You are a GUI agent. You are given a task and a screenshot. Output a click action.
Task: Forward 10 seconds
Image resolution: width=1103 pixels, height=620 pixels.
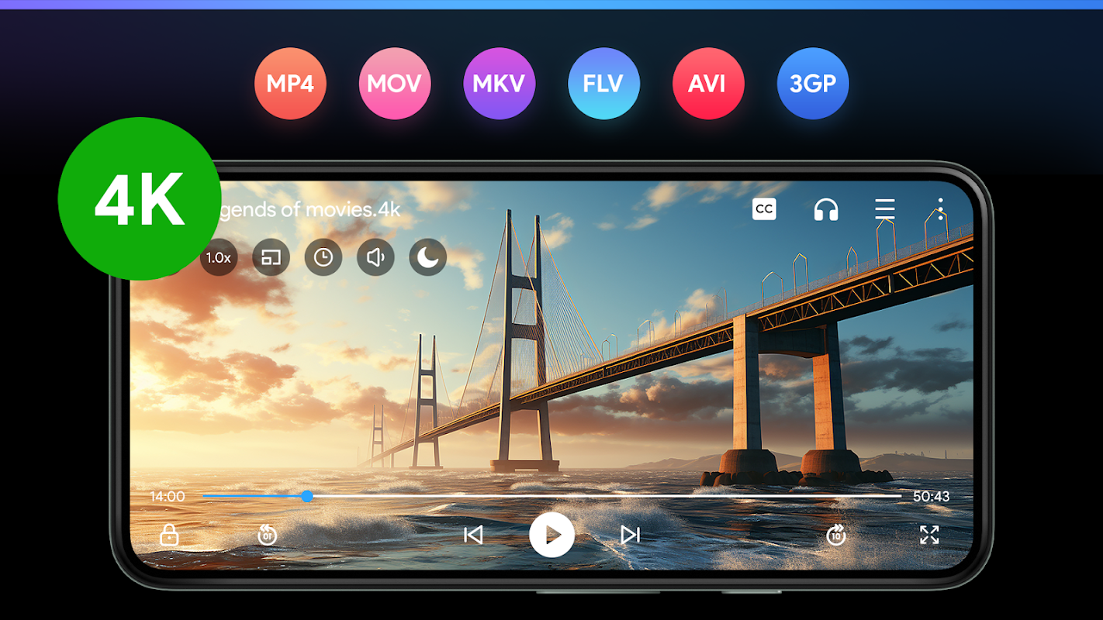(x=836, y=535)
